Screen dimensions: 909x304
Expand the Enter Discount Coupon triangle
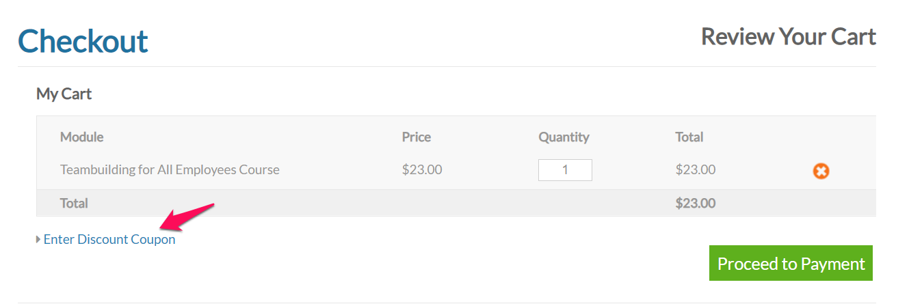38,240
